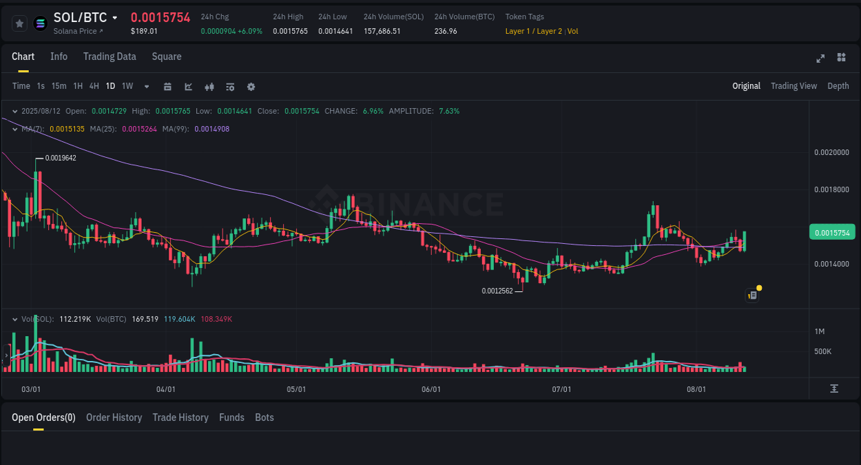This screenshot has width=861, height=465.
Task: Click the news note icon on chart
Action: coord(752,295)
